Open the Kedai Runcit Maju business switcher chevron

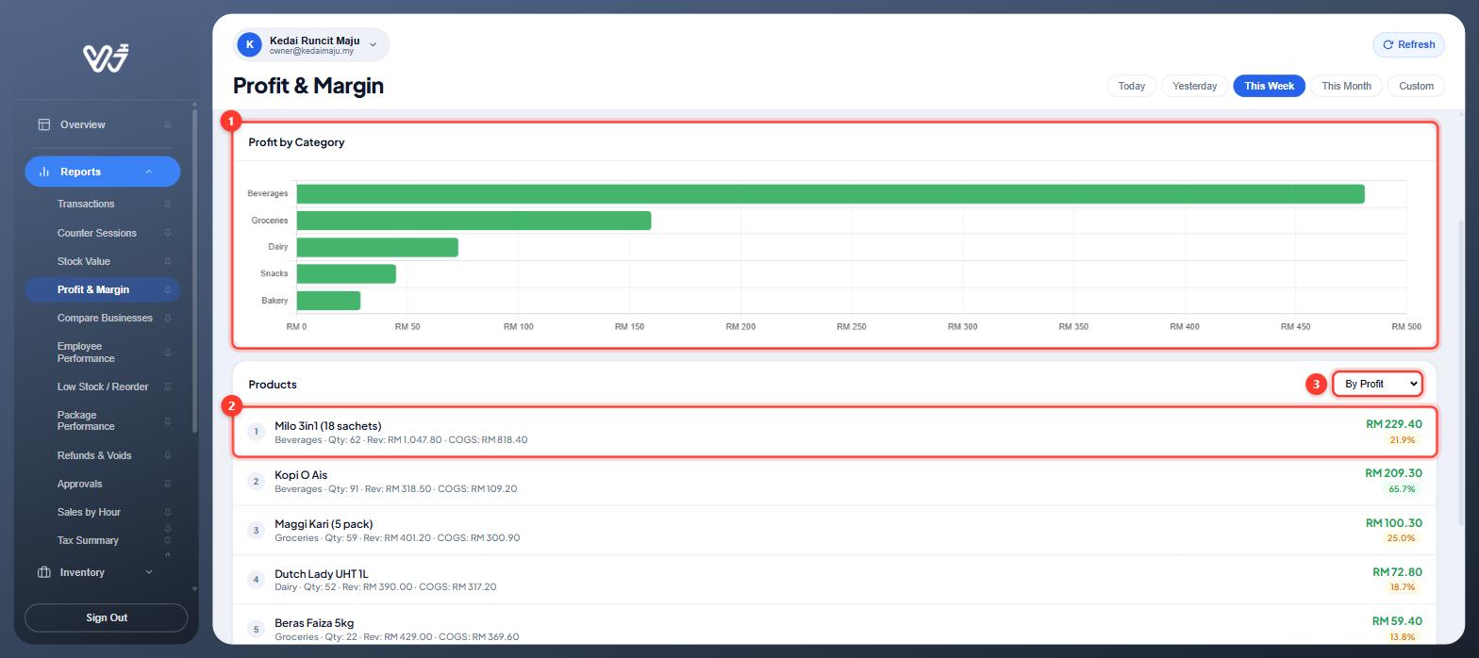(373, 44)
